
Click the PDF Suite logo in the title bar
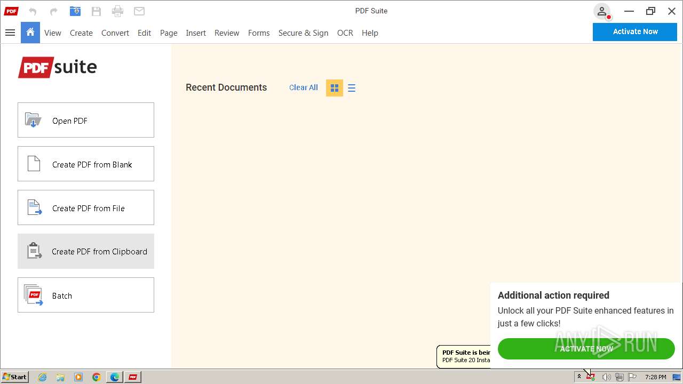(11, 11)
